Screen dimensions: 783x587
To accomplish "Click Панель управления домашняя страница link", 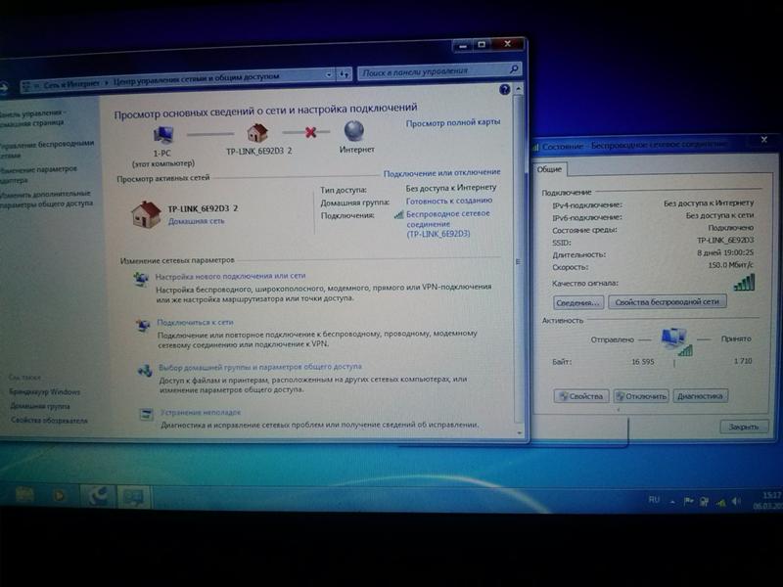I will click(32, 117).
